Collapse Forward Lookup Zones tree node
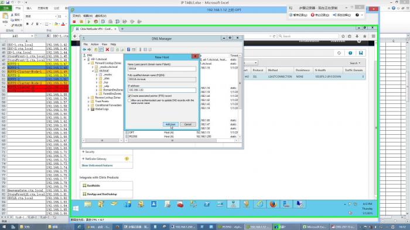The height and width of the screenshot is (230, 410). [88, 63]
